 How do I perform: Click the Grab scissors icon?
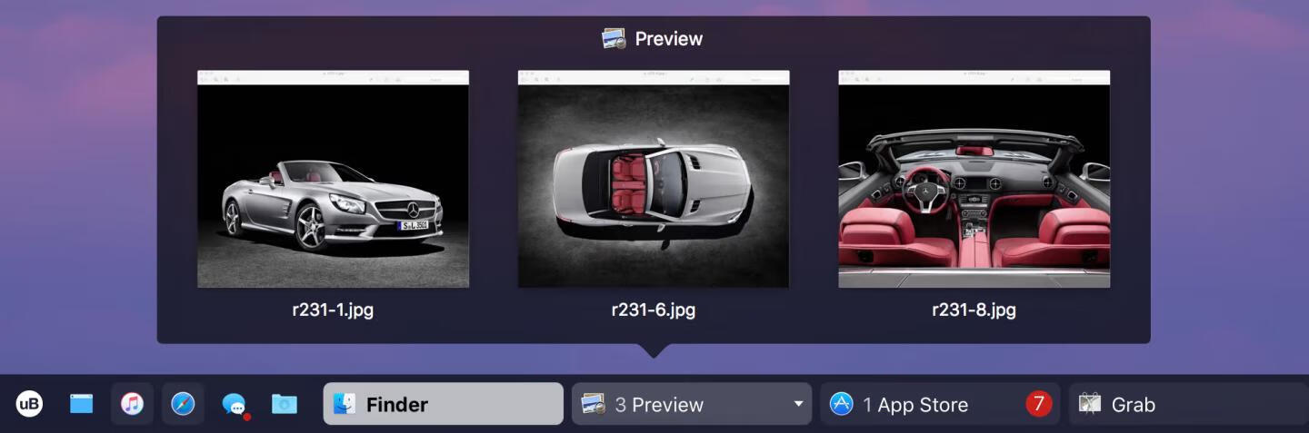(x=1090, y=404)
